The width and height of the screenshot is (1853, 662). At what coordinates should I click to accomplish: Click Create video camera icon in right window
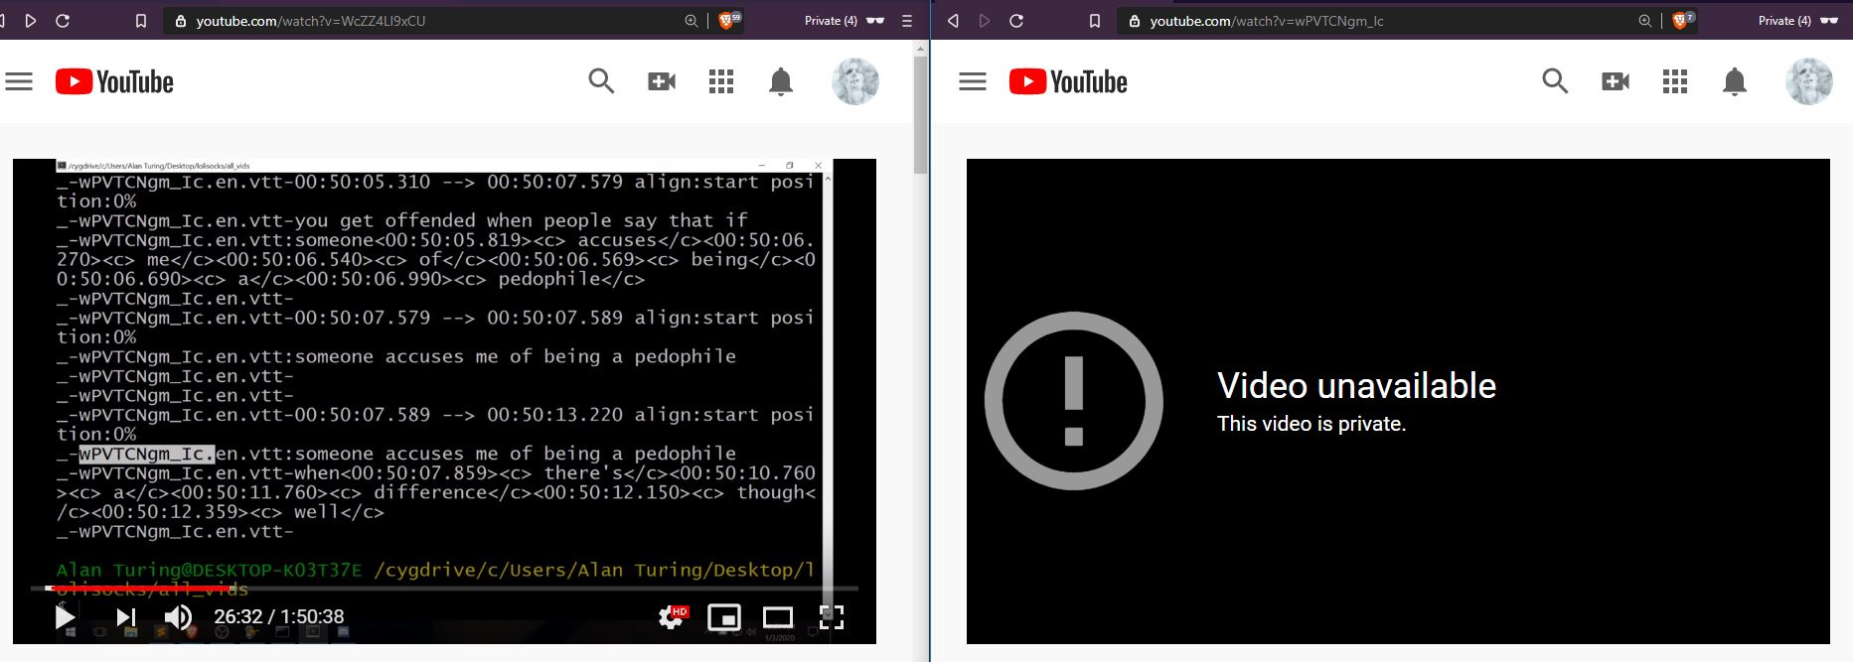(x=1616, y=81)
